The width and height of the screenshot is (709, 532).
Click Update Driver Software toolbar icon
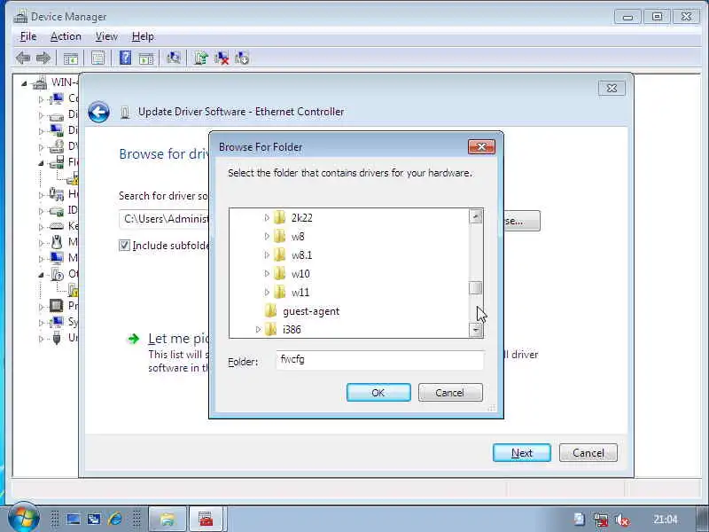[201, 58]
